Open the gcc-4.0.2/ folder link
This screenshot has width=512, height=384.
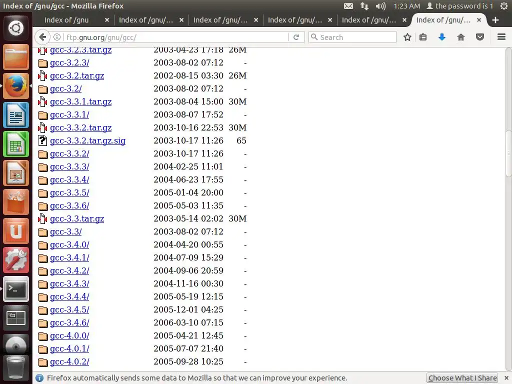pos(69,361)
